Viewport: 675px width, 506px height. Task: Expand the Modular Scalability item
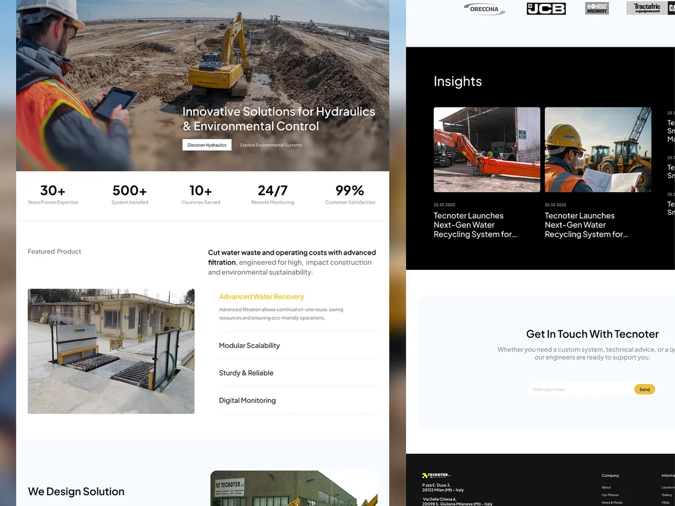[x=298, y=346]
